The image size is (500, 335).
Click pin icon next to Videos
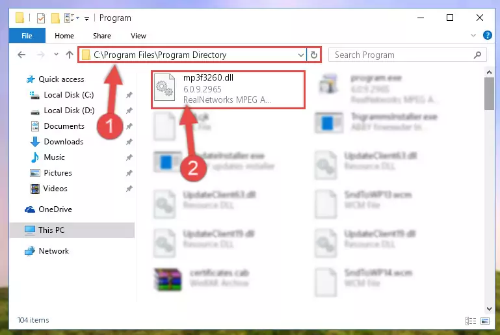129,189
